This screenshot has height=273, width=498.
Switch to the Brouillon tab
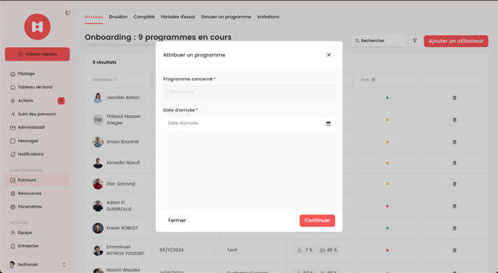point(118,17)
